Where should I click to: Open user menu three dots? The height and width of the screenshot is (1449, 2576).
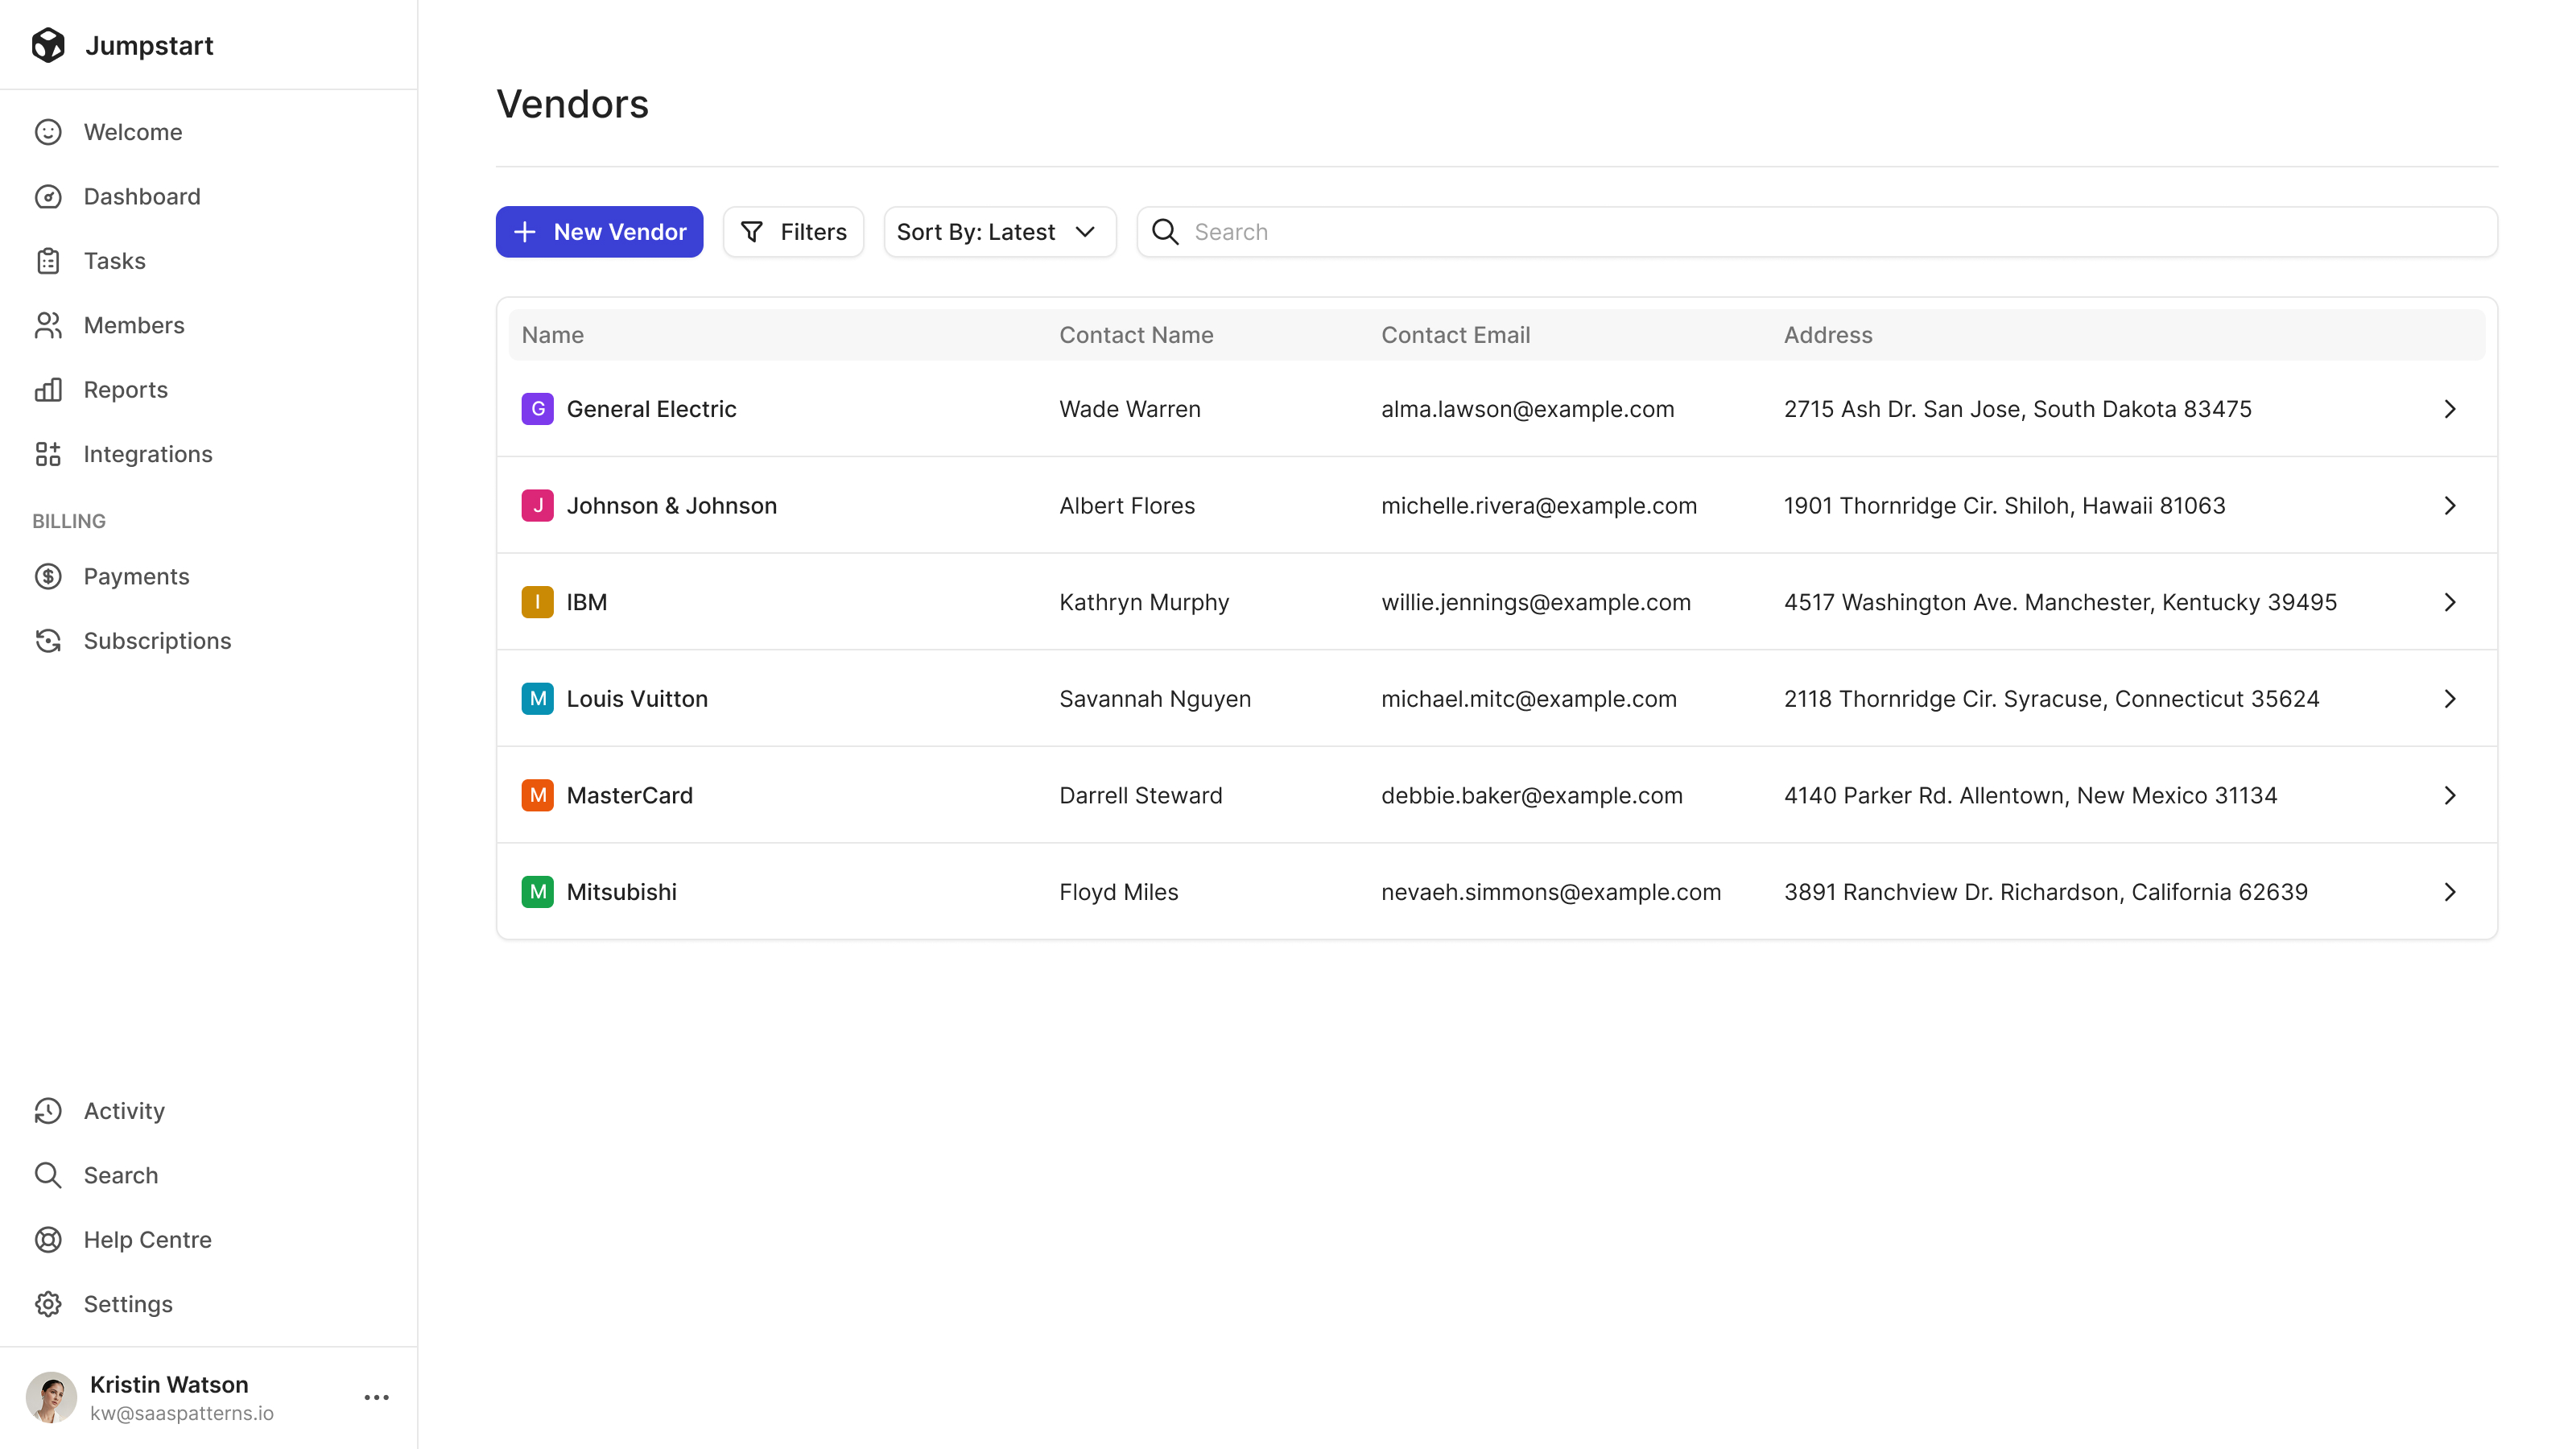click(x=377, y=1397)
